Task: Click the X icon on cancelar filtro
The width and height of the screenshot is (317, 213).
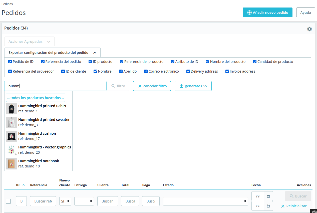Action: click(x=140, y=86)
